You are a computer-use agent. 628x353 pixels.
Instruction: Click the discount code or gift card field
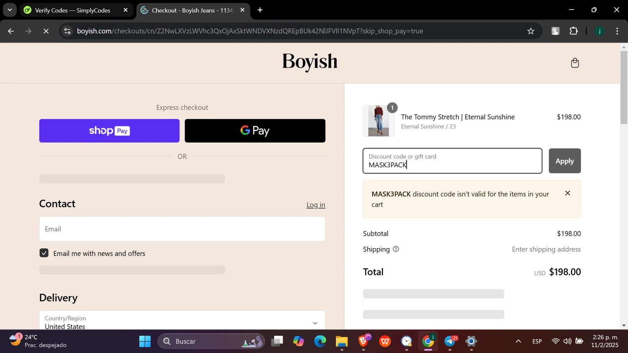pyautogui.click(x=453, y=161)
